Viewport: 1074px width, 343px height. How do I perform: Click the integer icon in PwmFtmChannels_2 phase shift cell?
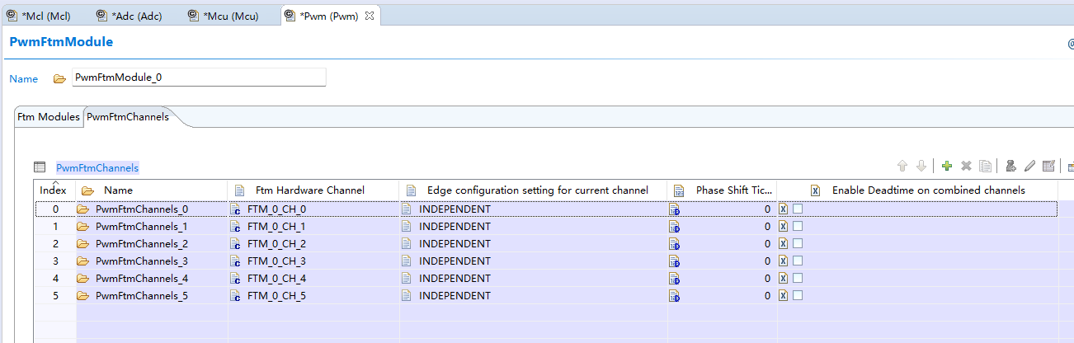pos(675,244)
